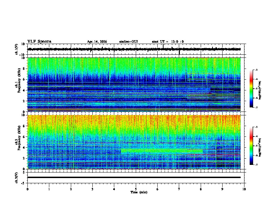Viewport: 275px width, 212px height.
Task: Click the "-10" tick on ch.1 voltage axis
Action: tap(23, 55)
